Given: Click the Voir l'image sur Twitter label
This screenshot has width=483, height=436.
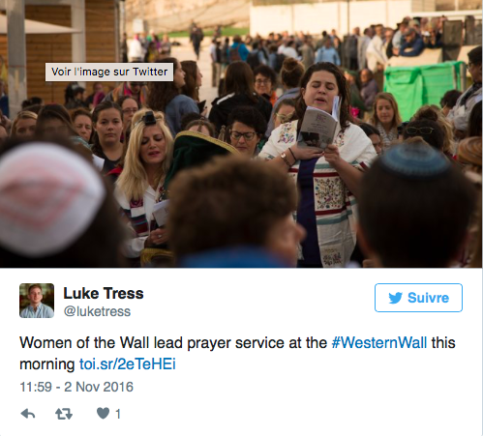Looking at the screenshot, I should click(x=109, y=72).
